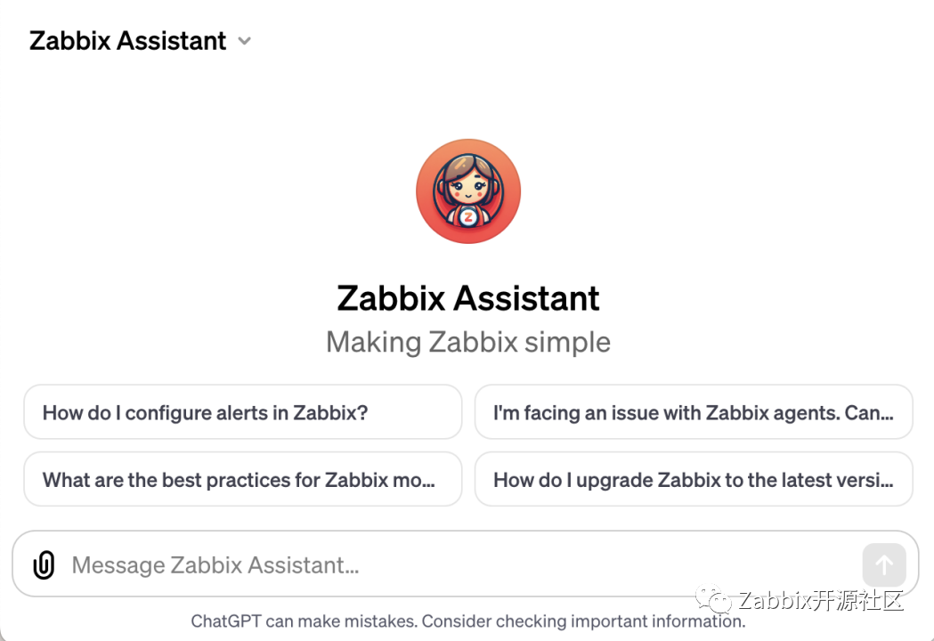Click the orange circle edge around avatar

point(424,191)
